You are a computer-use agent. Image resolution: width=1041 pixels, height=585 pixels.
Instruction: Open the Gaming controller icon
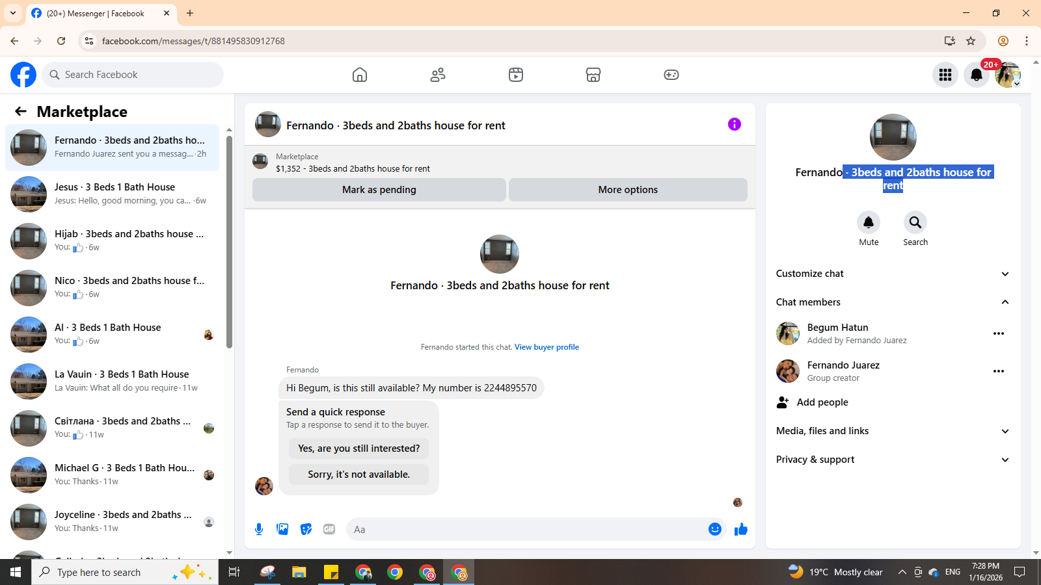(x=671, y=75)
